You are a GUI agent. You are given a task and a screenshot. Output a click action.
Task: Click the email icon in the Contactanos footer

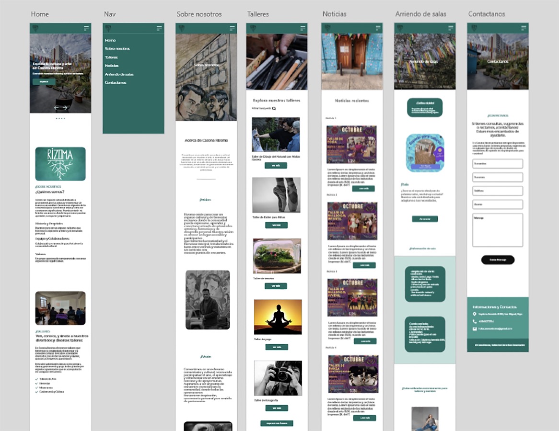(474, 329)
